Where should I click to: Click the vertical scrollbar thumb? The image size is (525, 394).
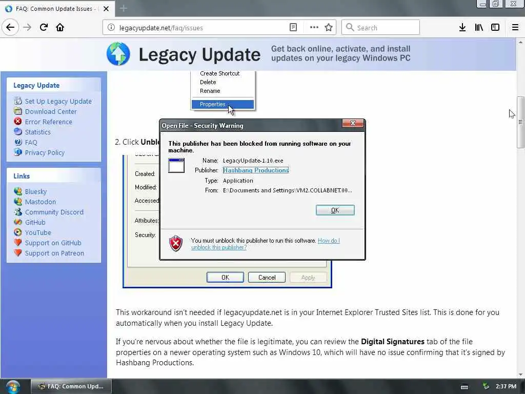pos(520,122)
